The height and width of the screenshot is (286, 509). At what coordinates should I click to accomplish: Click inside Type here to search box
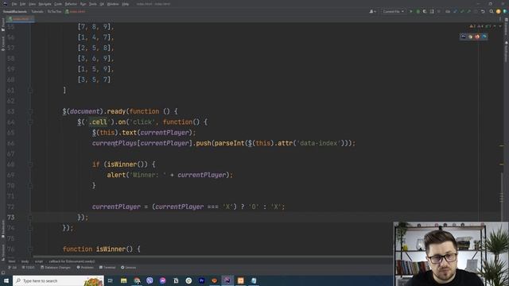pos(58,280)
